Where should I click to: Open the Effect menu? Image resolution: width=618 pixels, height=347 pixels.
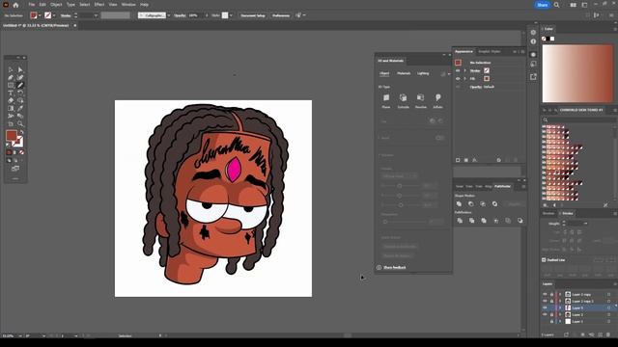[99, 5]
